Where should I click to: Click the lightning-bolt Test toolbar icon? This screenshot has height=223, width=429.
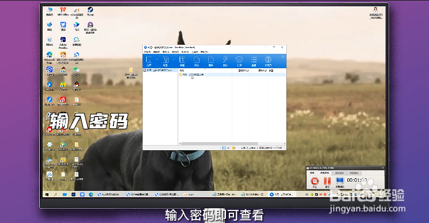coord(225,61)
